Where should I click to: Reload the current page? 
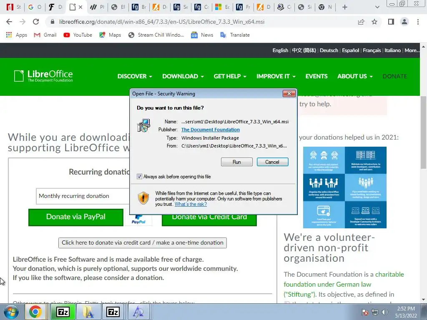(36, 22)
